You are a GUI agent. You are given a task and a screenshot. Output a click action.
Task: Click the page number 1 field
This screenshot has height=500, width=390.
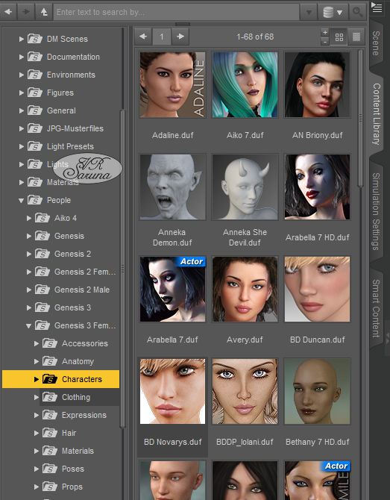[162, 37]
